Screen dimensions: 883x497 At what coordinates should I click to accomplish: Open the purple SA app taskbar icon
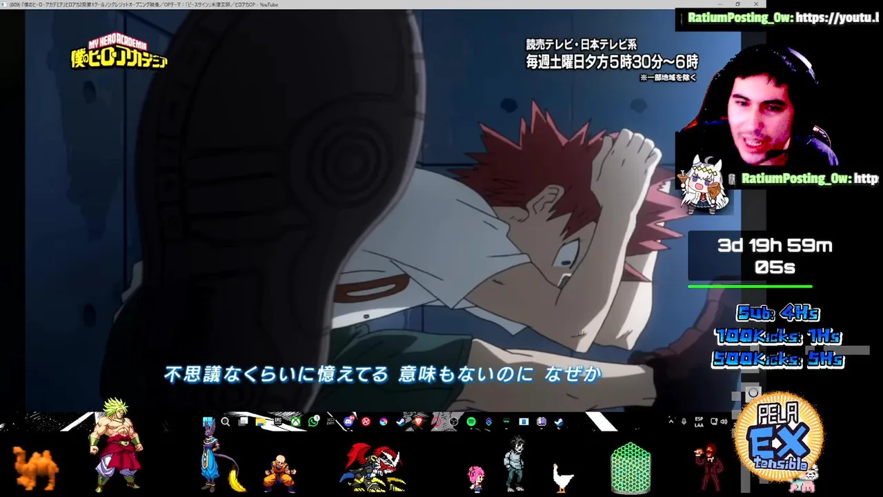(x=542, y=422)
